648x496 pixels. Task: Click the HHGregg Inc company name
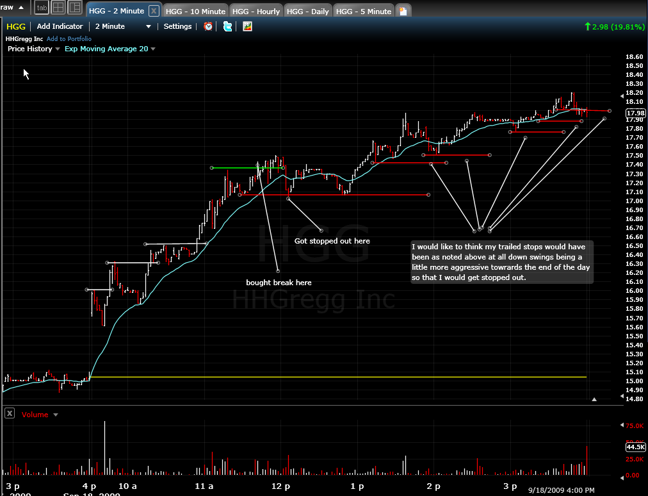[x=24, y=38]
